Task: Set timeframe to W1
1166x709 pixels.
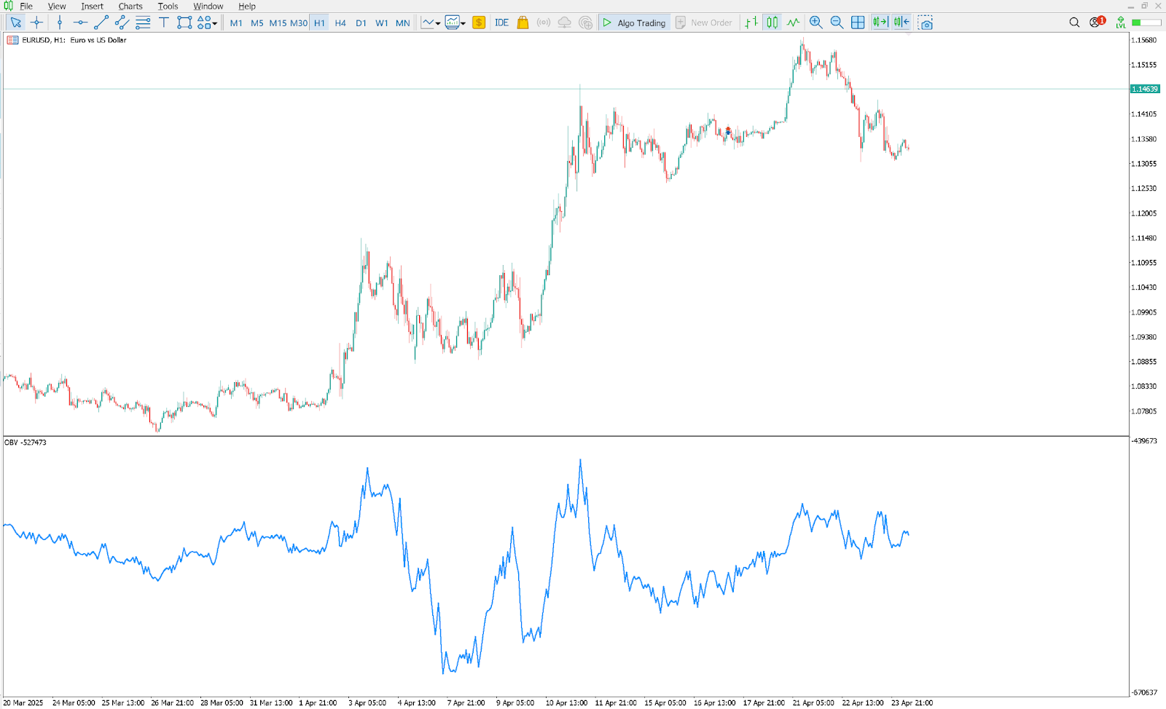Action: [382, 23]
